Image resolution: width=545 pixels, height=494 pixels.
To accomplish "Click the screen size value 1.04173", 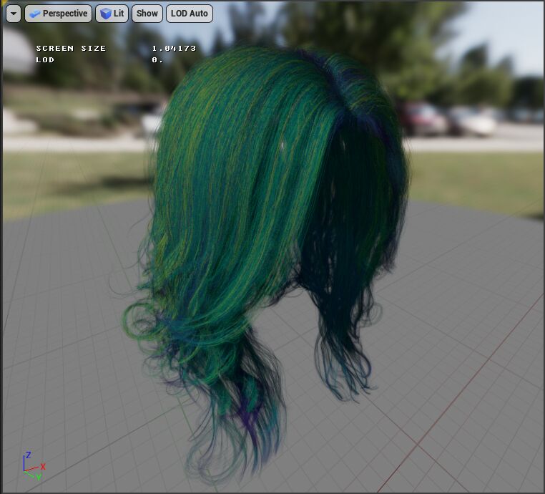I will pyautogui.click(x=173, y=49).
